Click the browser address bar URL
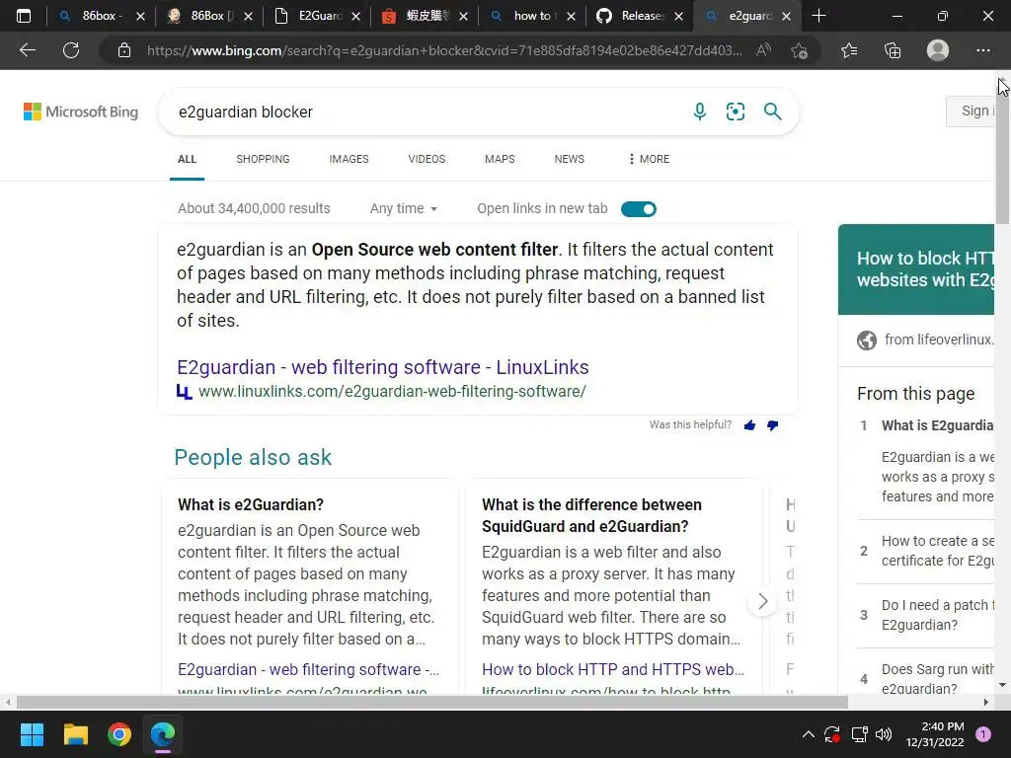 point(444,50)
